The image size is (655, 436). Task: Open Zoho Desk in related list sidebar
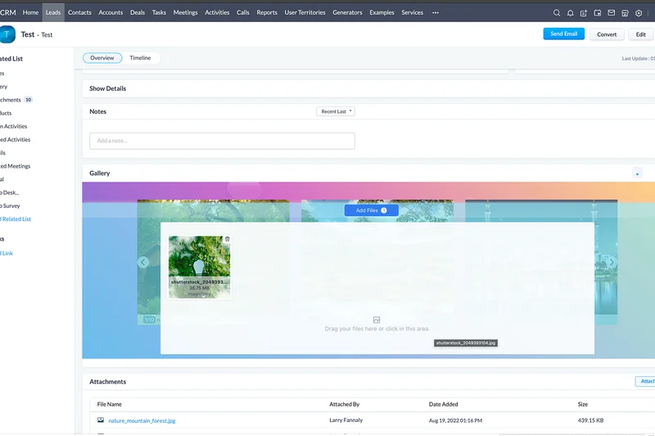click(10, 193)
